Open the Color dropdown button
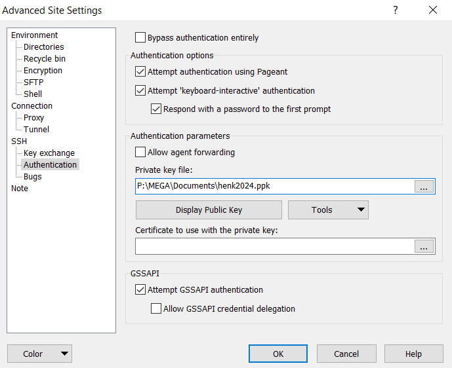The image size is (452, 368). point(39,354)
